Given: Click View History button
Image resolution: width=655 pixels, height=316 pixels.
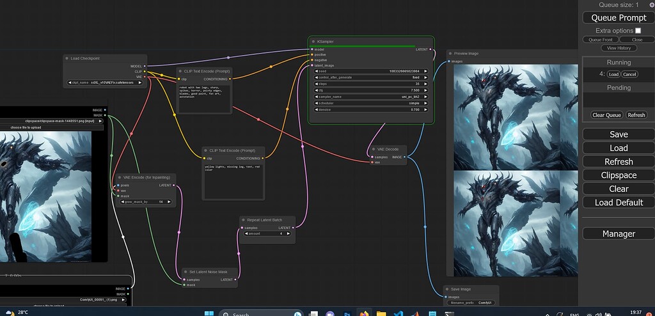Looking at the screenshot, I should [x=619, y=48].
